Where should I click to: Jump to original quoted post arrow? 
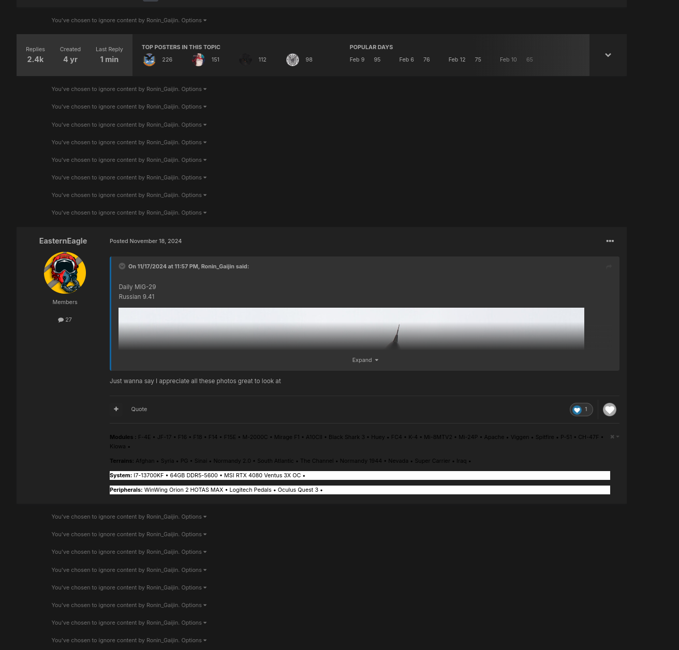coord(609,267)
